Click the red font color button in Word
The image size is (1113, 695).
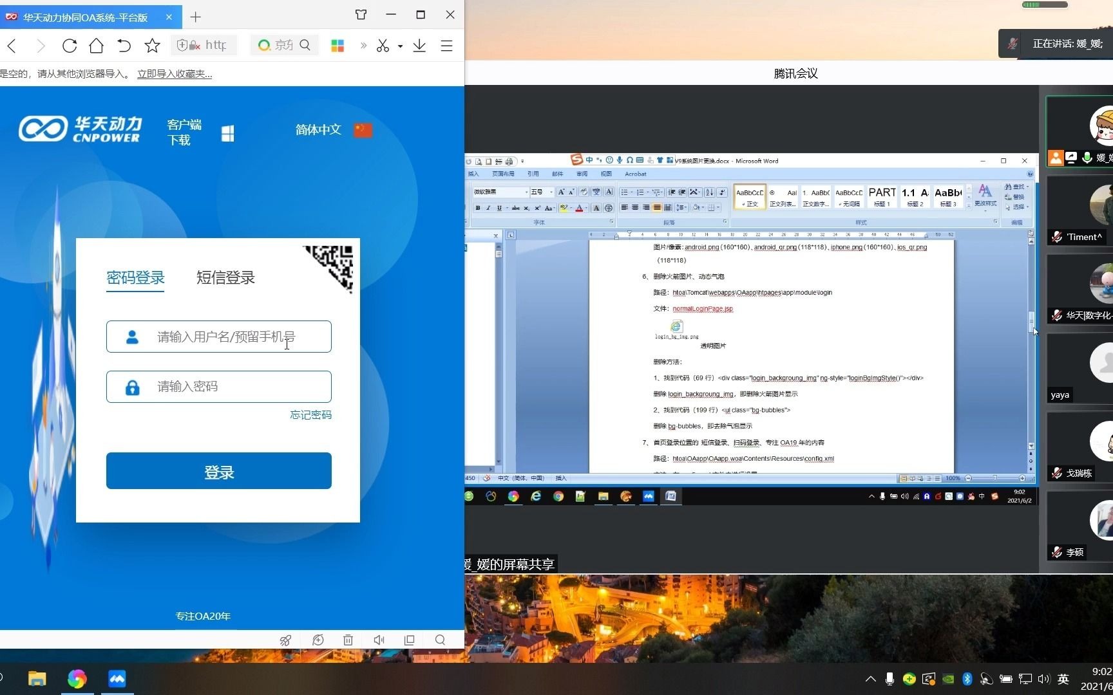[x=579, y=208]
